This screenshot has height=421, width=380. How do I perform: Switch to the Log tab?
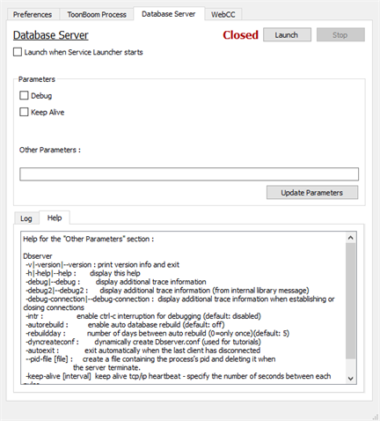26,218
